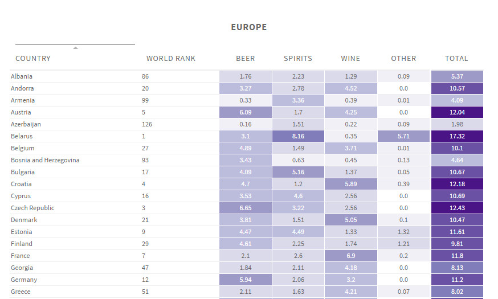Image resolution: width=498 pixels, height=299 pixels.
Task: Sort by the Beer column header
Action: [246, 59]
